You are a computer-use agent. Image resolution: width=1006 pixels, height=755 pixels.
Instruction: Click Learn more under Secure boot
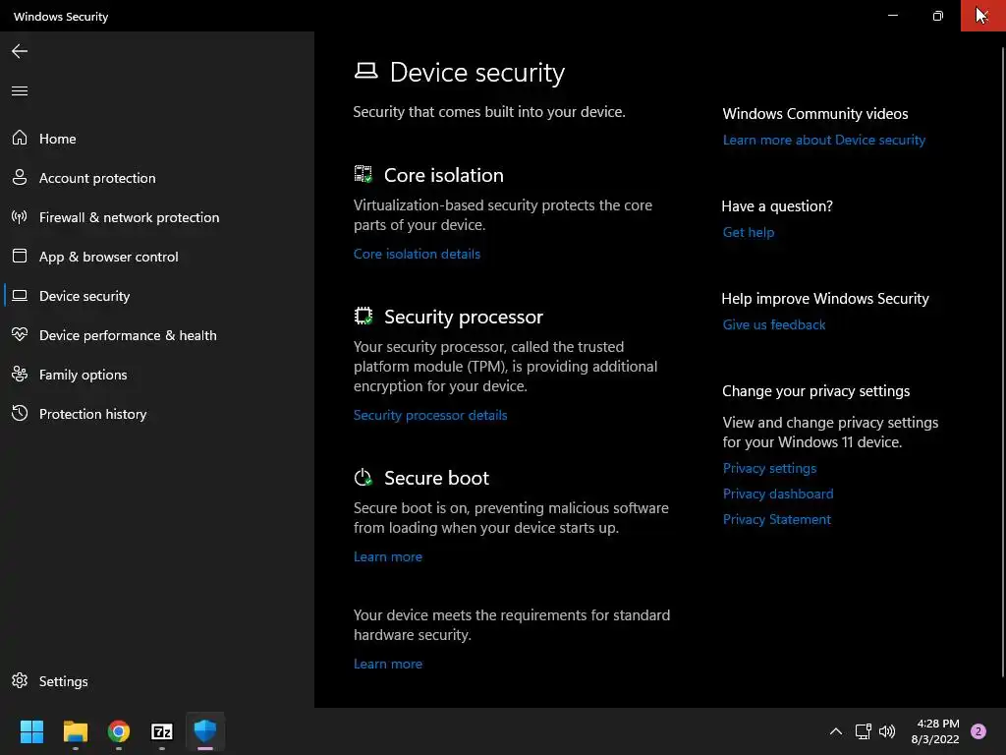pos(387,556)
